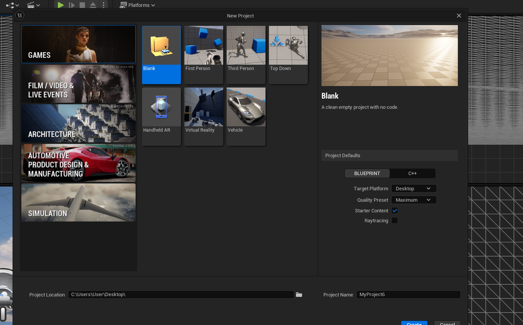Click the green Play button in editor toolbar
The width and height of the screenshot is (523, 325).
(x=61, y=5)
